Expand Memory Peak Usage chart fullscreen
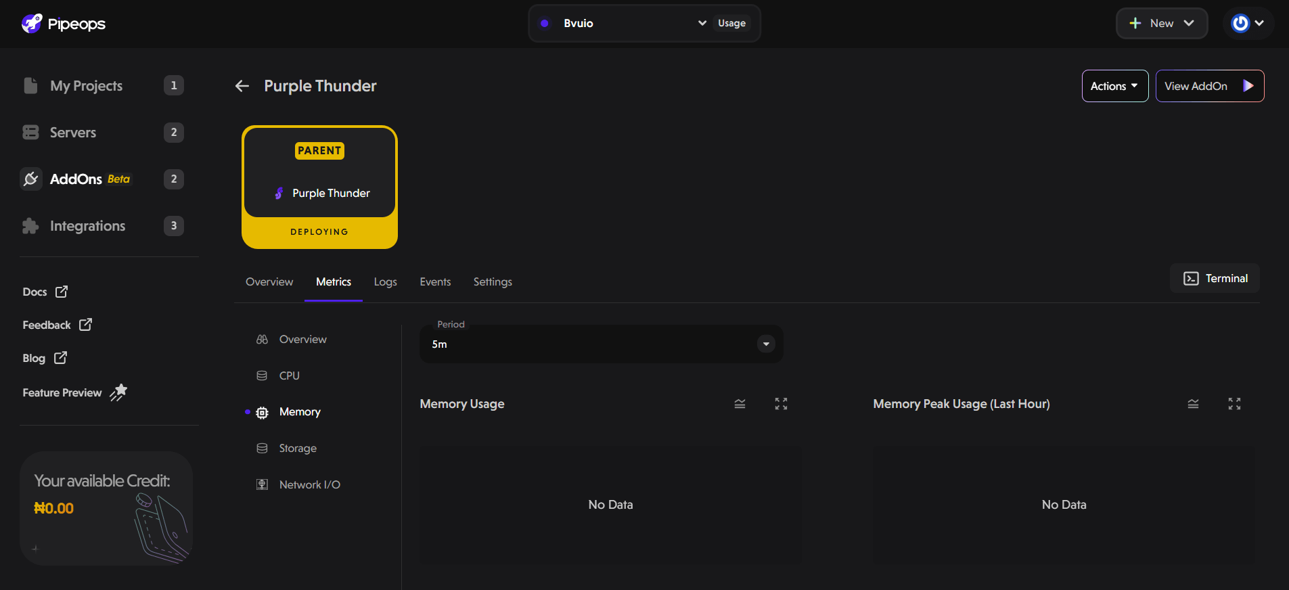Screen dimensions: 1289x590 1234,404
